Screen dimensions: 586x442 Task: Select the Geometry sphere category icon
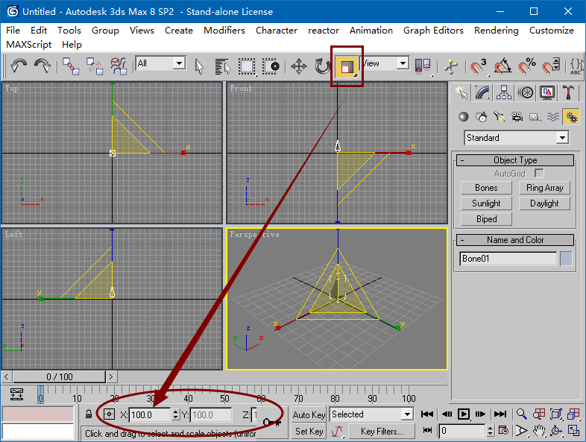tap(464, 117)
